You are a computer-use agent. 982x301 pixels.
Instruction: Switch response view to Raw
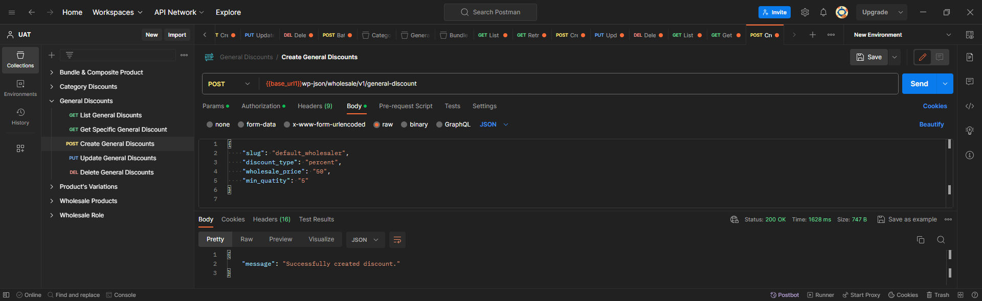click(247, 239)
